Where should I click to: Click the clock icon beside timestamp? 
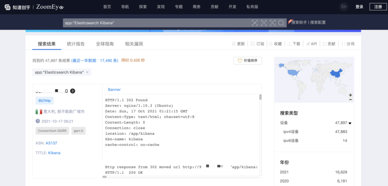[x=38, y=121]
